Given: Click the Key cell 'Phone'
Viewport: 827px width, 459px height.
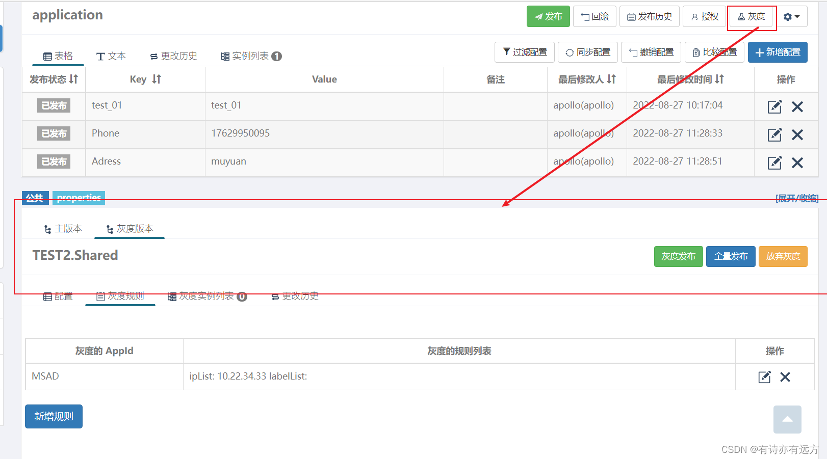Looking at the screenshot, I should 106,133.
